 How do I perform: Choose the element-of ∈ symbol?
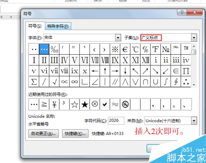[176, 71]
